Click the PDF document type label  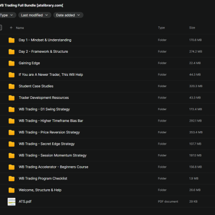[x=168, y=202]
